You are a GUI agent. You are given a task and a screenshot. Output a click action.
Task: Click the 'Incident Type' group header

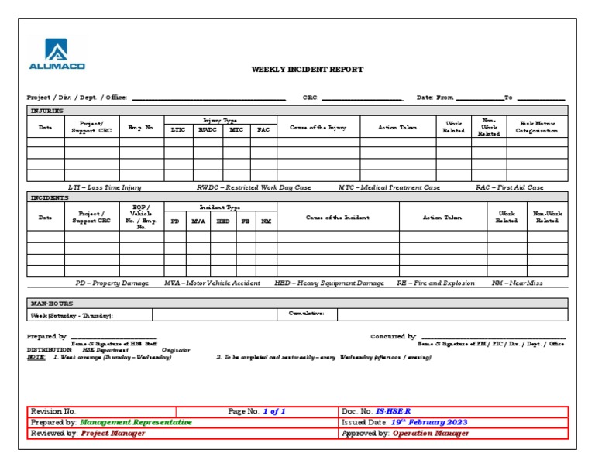pos(220,207)
